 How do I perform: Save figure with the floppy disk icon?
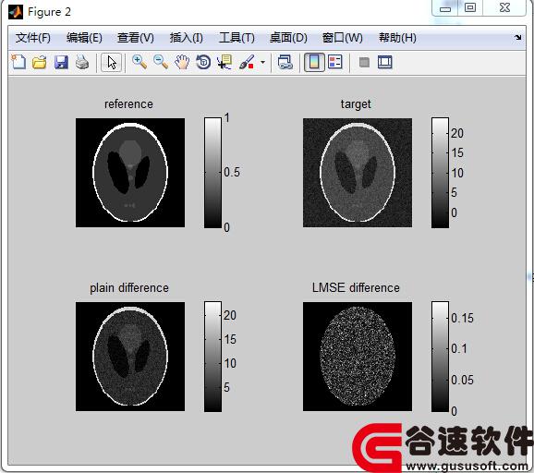[61, 62]
